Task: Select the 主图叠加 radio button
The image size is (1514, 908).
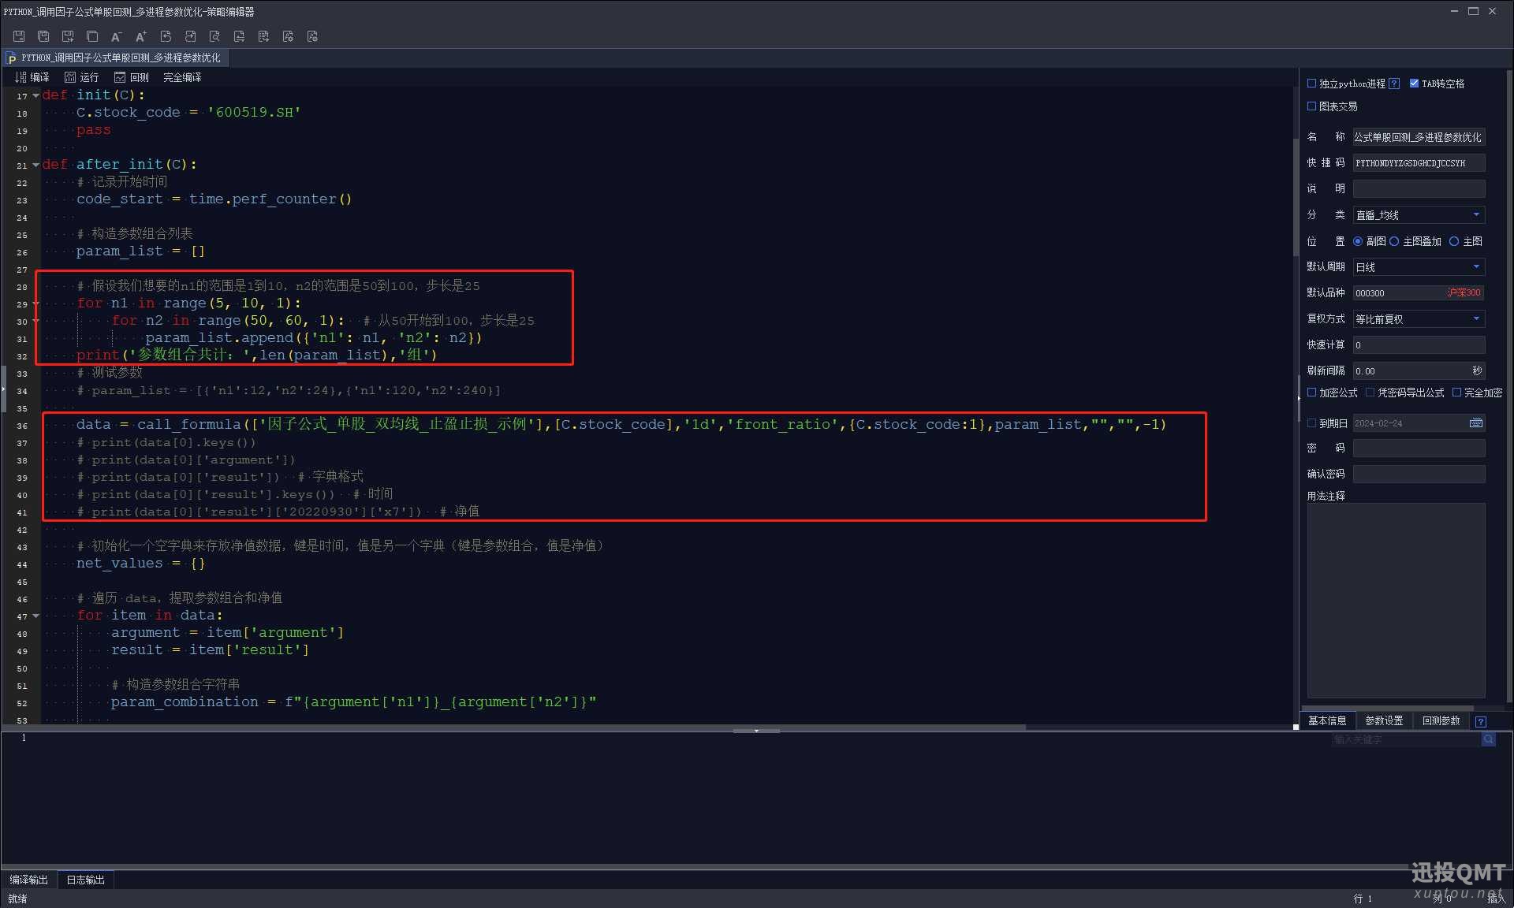Action: (1394, 241)
